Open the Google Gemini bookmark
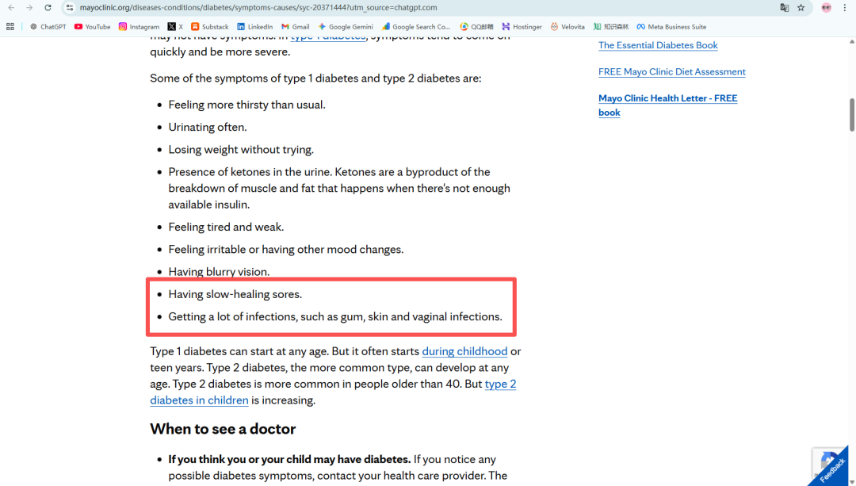This screenshot has width=856, height=486. pos(346,26)
